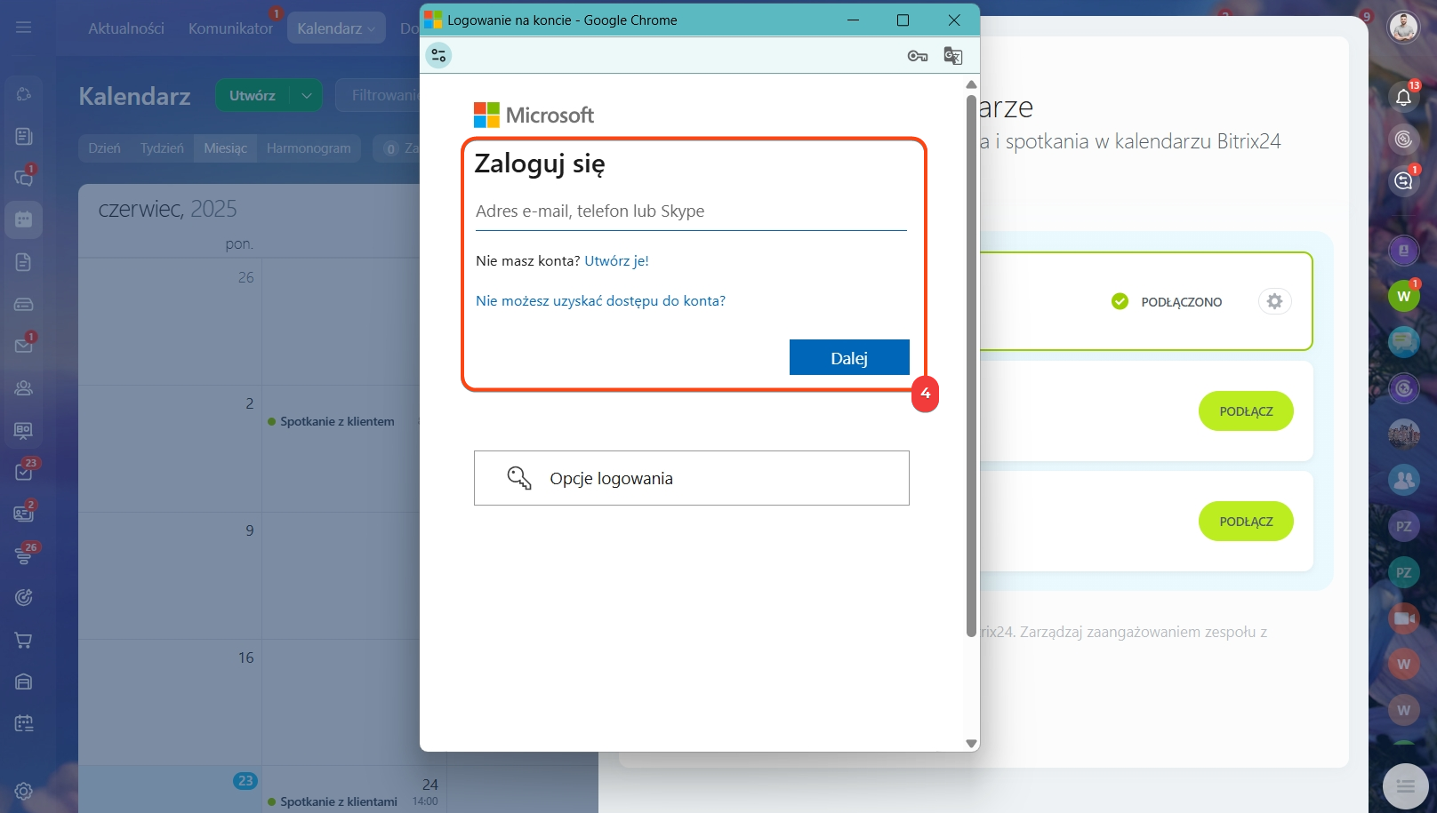
Task: Select date 9 in the calendar
Action: (250, 530)
